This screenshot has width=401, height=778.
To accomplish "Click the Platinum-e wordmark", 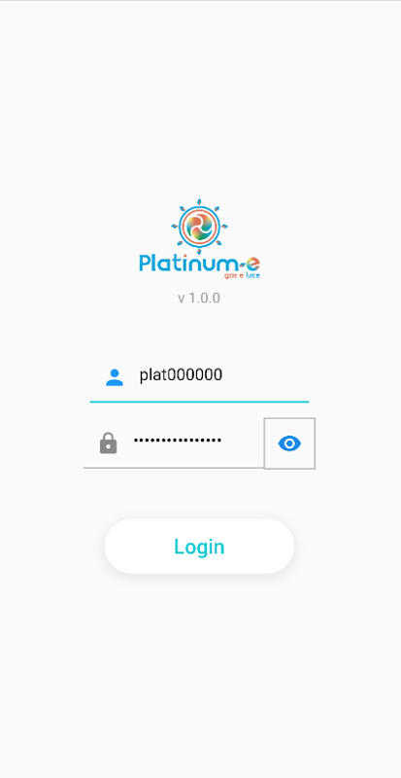I will tap(199, 264).
